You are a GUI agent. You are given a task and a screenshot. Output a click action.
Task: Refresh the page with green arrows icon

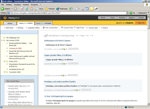click(x=27, y=9)
